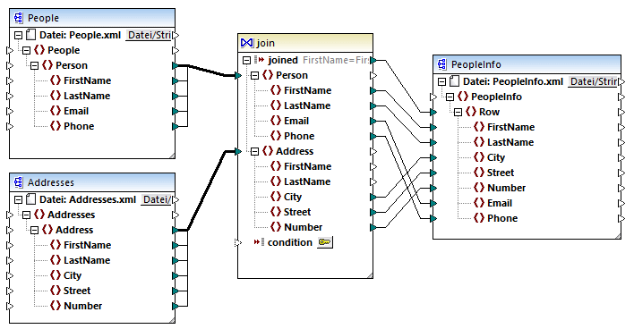Click the curly-brace icon of PeopleInfo City

[x=479, y=157]
